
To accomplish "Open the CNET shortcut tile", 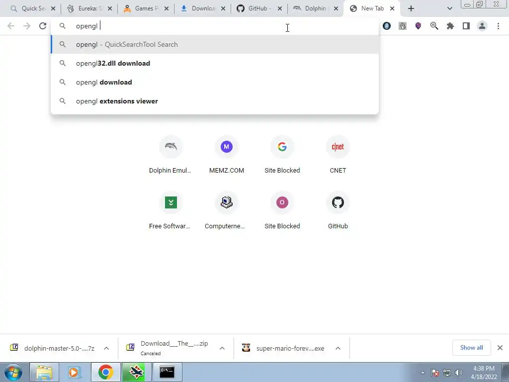I will tap(338, 156).
